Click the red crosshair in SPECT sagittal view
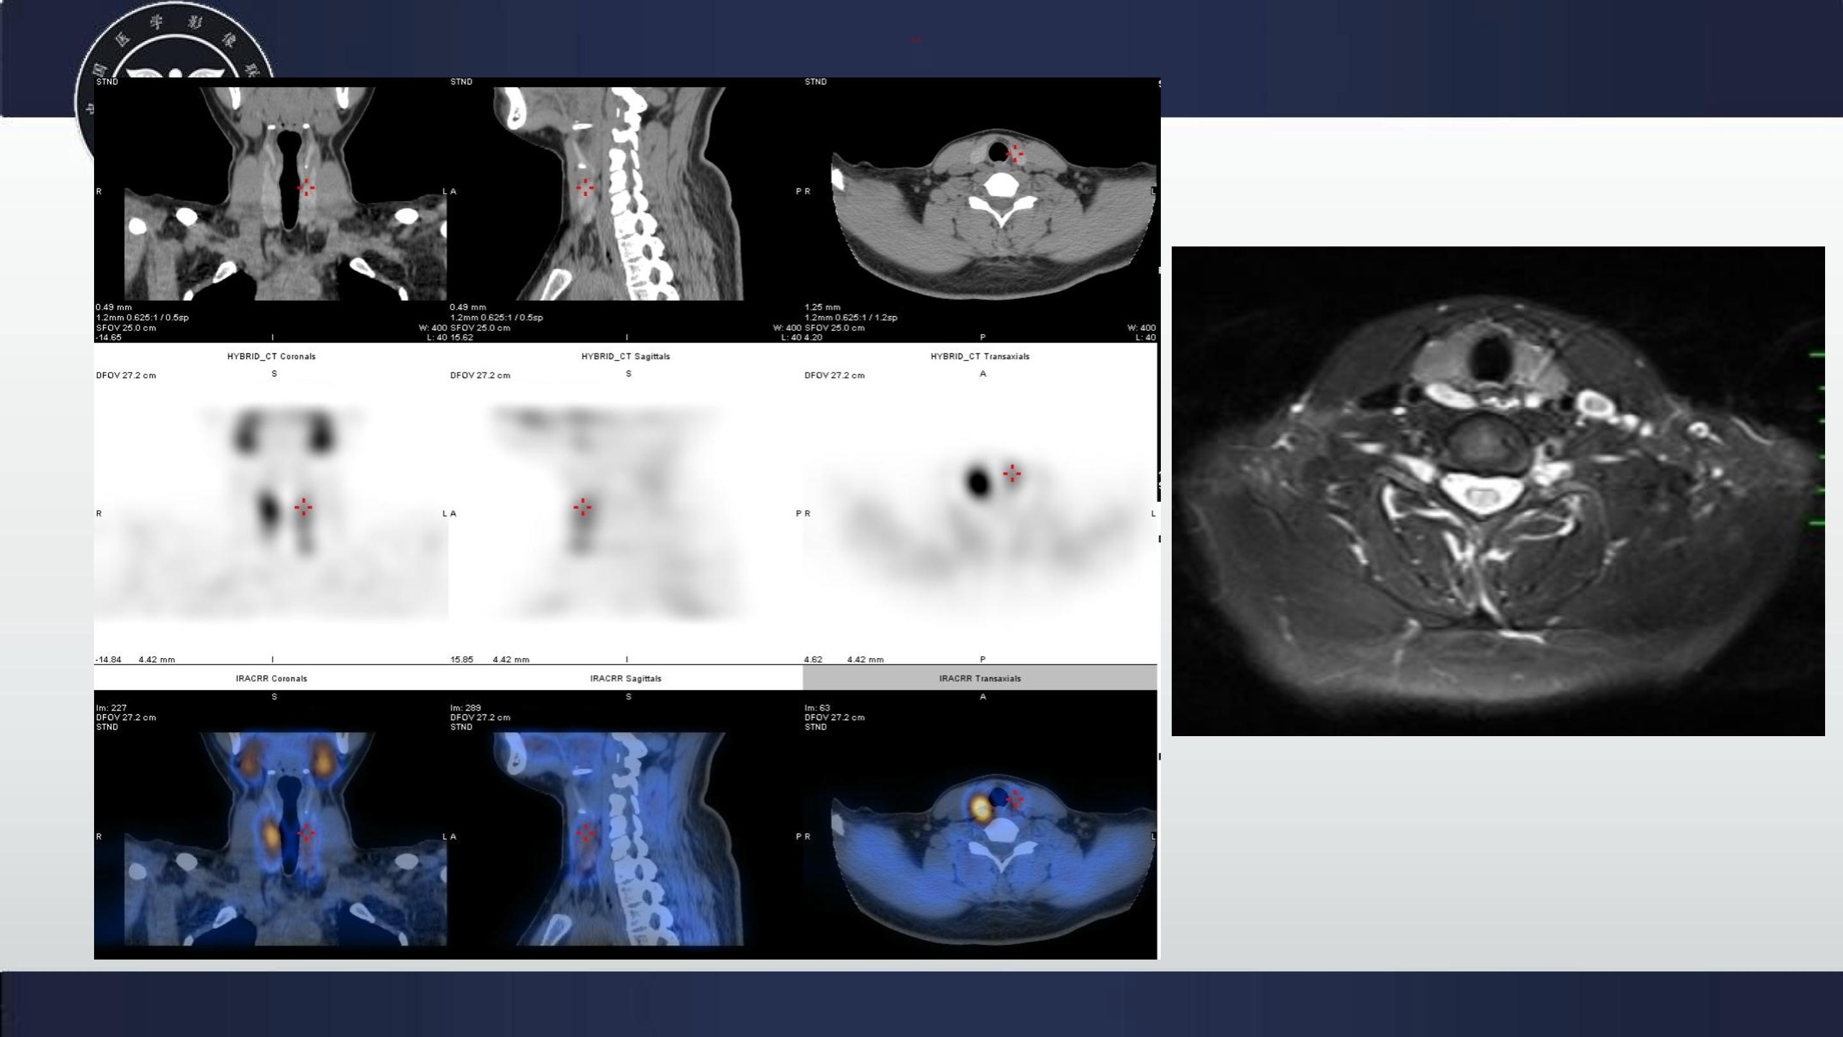 tap(582, 508)
